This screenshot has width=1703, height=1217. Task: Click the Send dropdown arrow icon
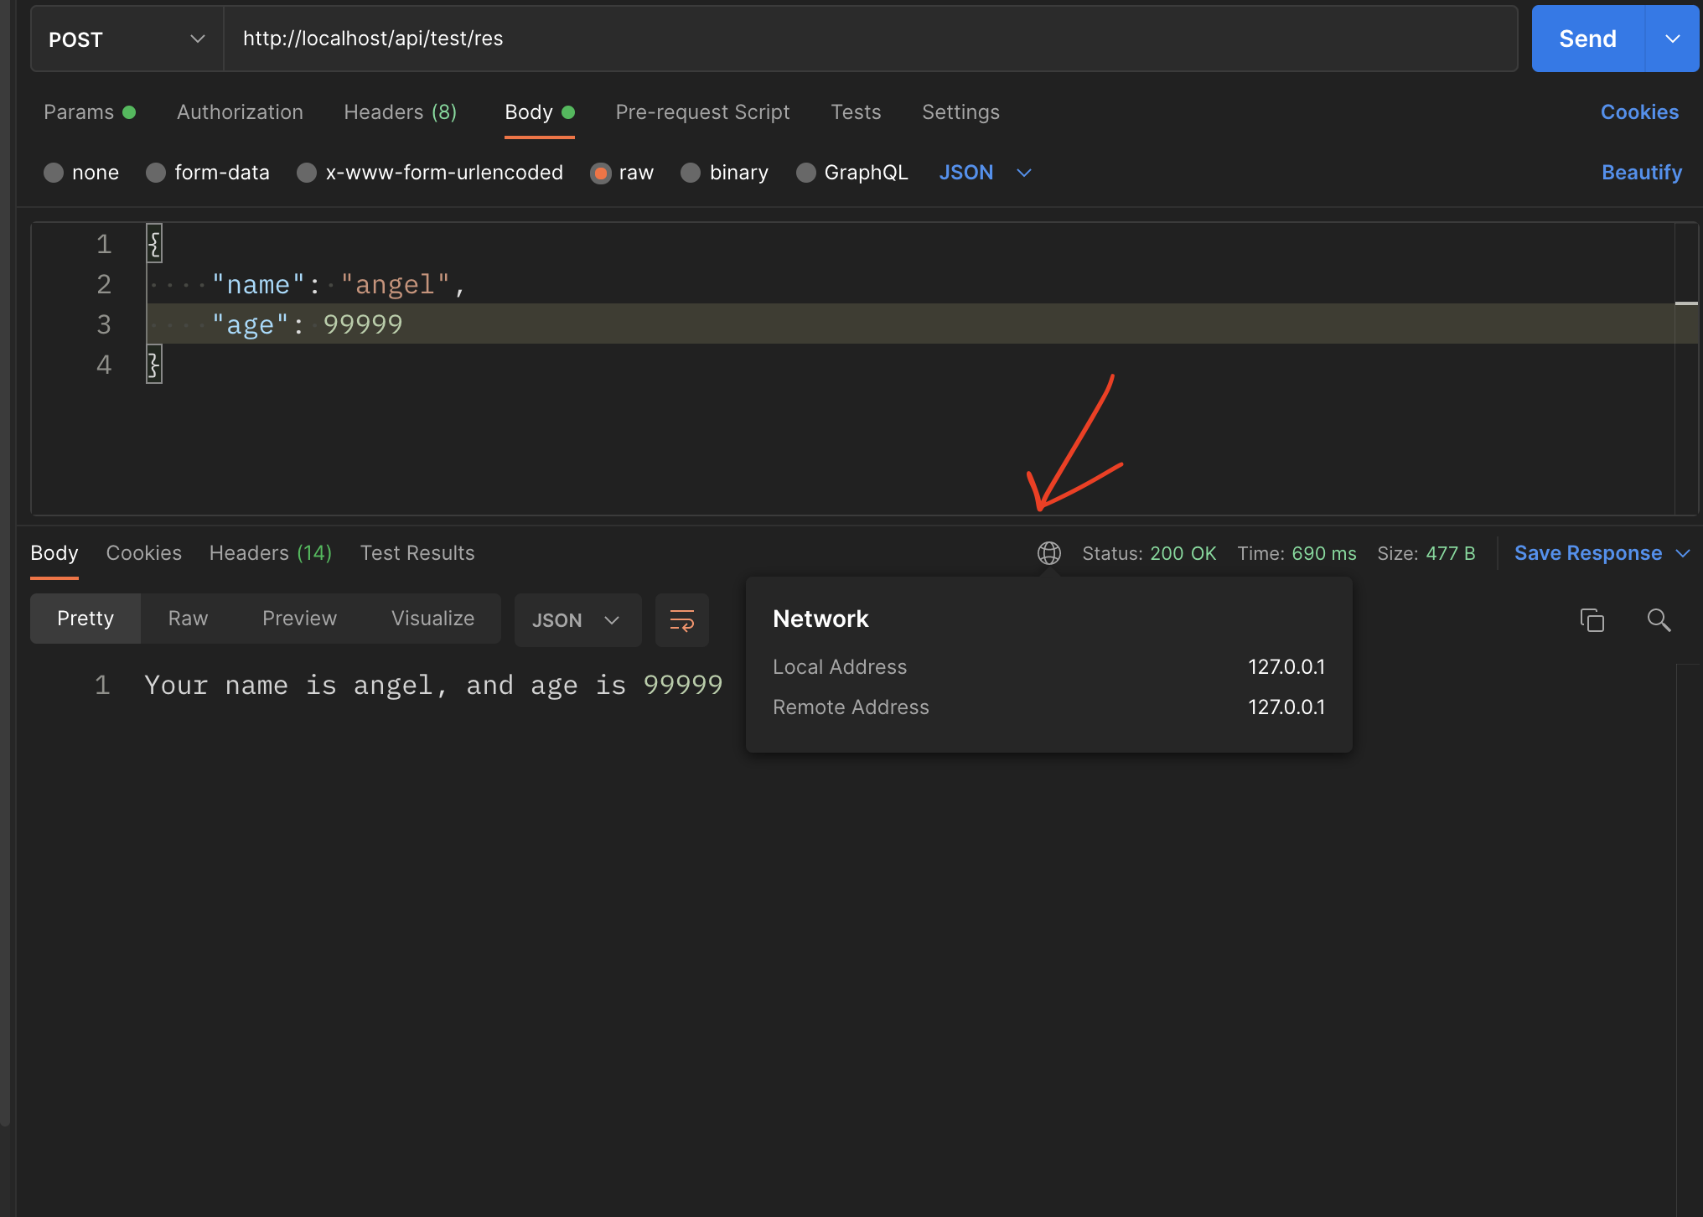pos(1672,39)
